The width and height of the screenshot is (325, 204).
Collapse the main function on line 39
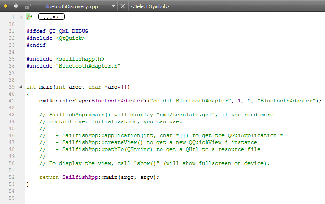pos(21,87)
